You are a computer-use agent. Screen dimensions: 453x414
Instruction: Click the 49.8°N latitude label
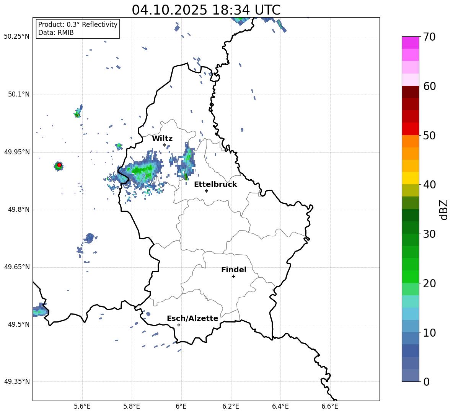pos(19,209)
